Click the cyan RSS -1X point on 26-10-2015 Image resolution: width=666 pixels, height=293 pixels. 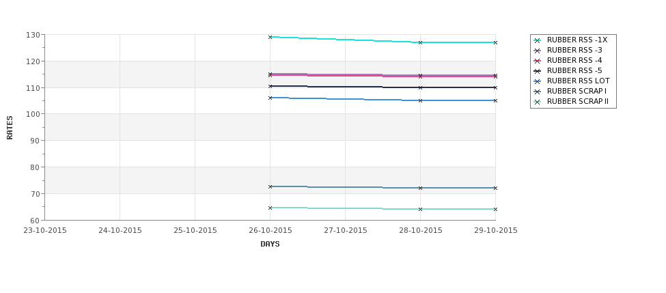(x=270, y=38)
